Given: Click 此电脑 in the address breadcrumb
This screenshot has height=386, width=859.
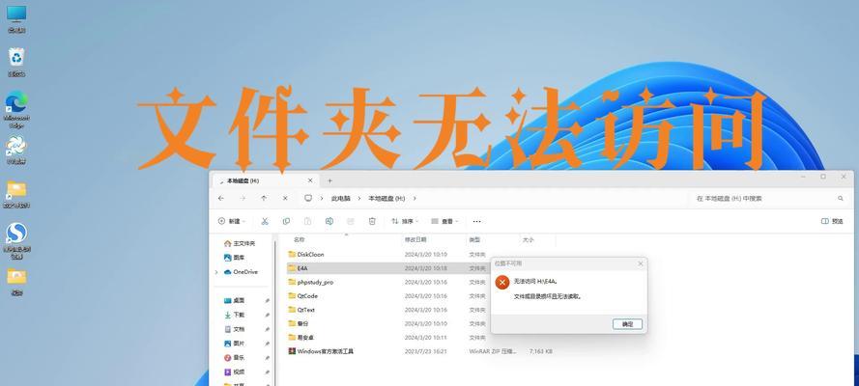Looking at the screenshot, I should tap(341, 199).
